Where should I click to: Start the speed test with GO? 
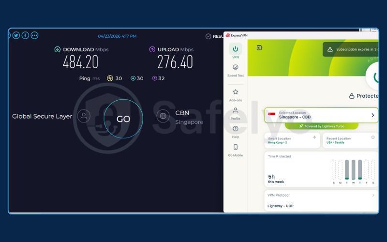coord(123,119)
